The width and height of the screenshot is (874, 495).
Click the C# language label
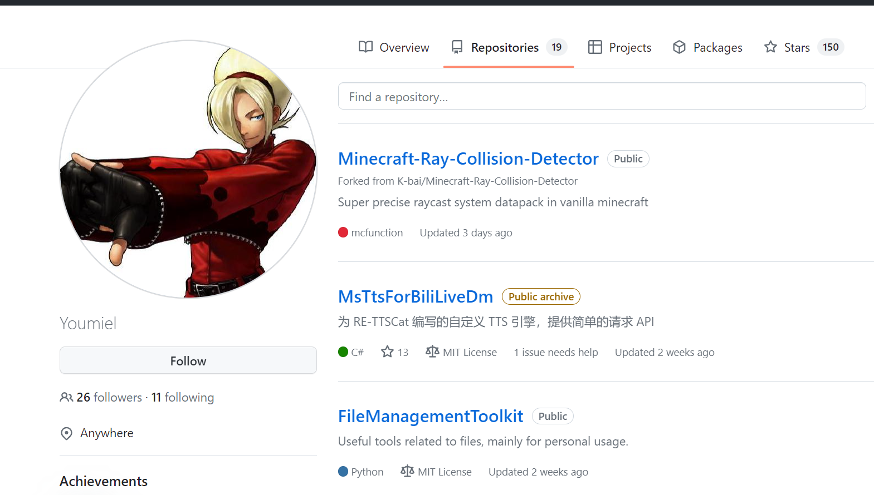coord(358,352)
